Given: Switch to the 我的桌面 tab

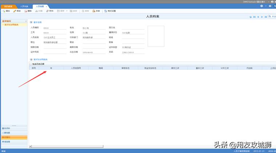Looking at the screenshot, I should point(8,7).
